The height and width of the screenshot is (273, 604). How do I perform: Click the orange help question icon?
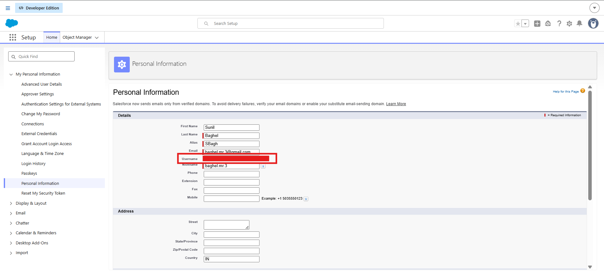pos(583,91)
